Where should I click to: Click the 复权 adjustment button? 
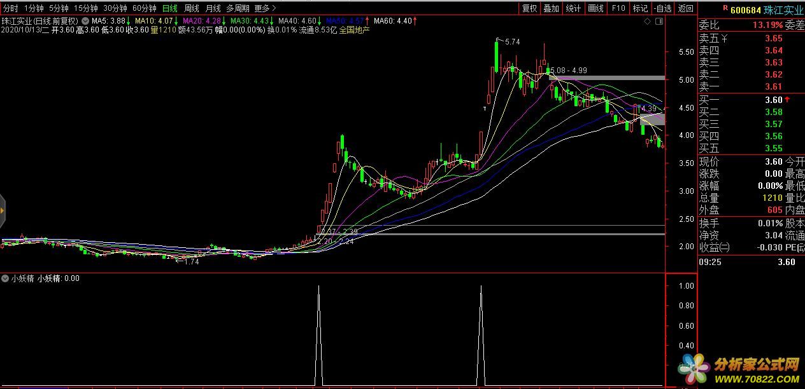(529, 8)
